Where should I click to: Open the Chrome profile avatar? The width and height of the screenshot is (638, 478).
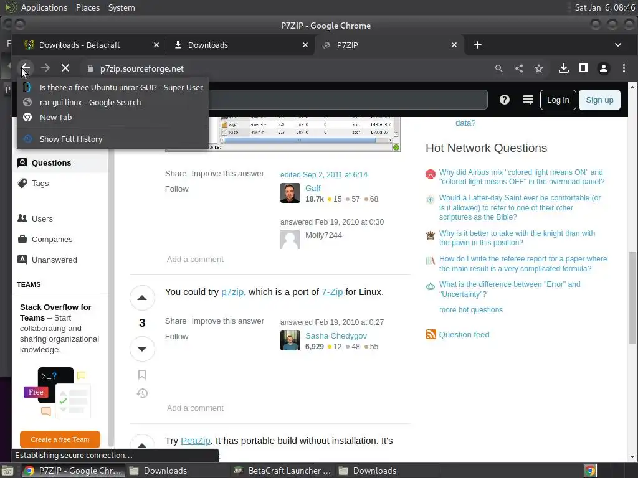click(603, 68)
